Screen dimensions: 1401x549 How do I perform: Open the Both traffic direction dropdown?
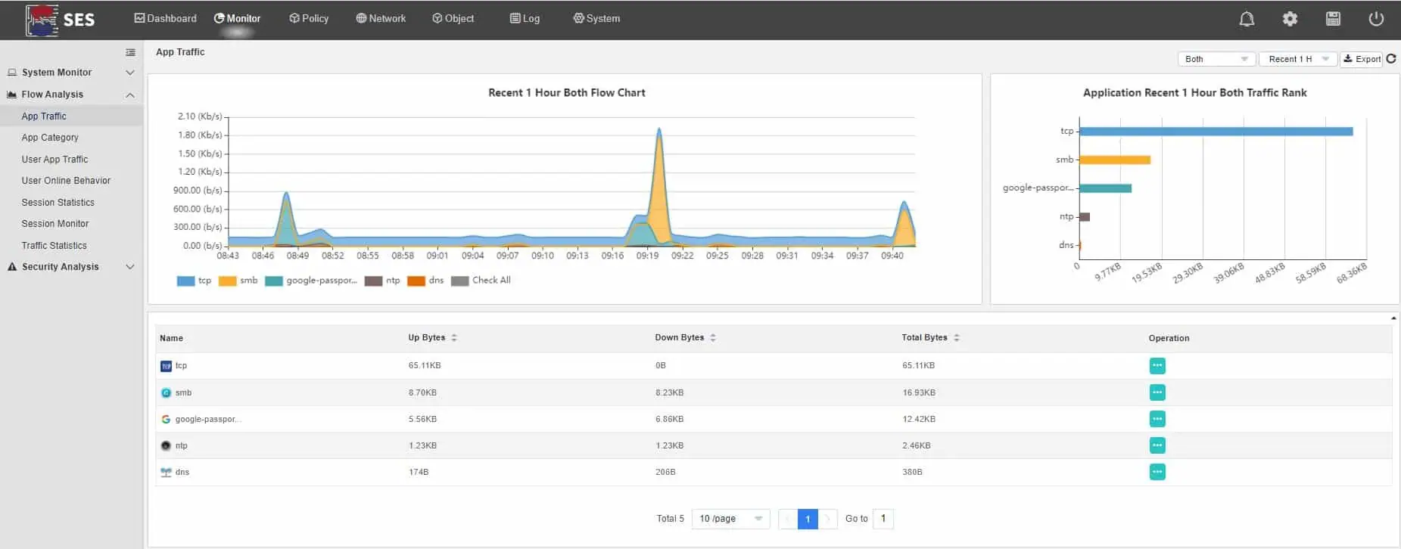1216,59
